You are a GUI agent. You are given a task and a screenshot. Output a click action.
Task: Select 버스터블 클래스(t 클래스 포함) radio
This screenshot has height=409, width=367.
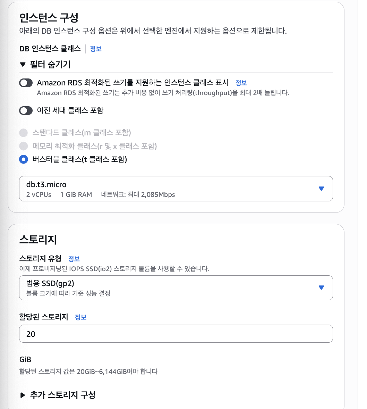(24, 159)
